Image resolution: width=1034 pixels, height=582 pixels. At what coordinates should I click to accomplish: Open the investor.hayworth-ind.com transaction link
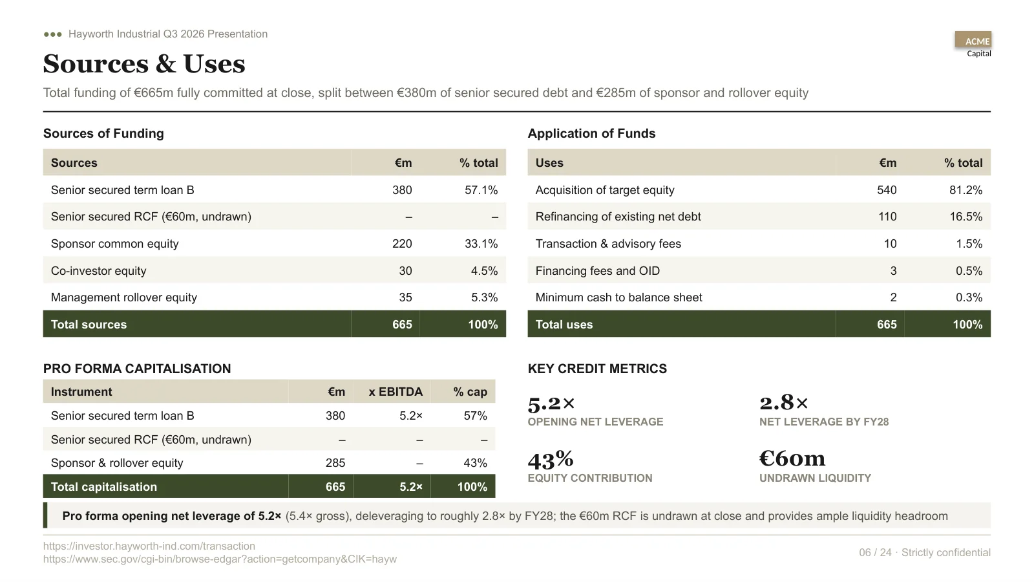click(149, 546)
